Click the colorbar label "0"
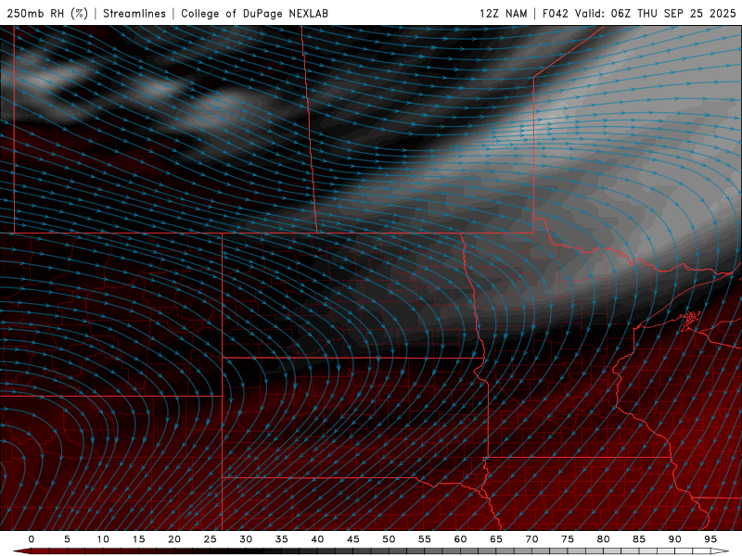Screen dimensions: 742x556 pyautogui.click(x=32, y=539)
